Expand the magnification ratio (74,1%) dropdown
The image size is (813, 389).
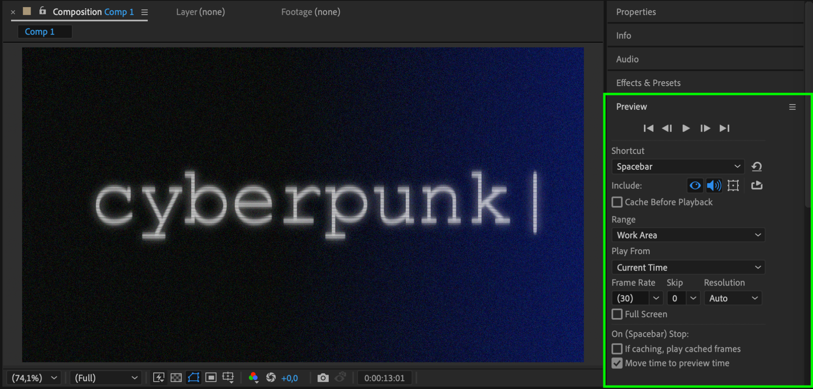[x=34, y=378]
